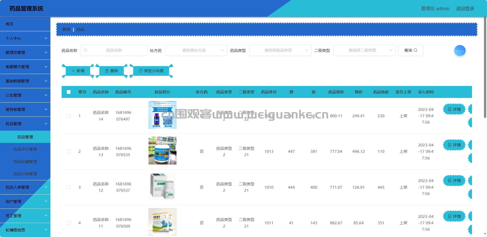The width and height of the screenshot is (487, 237).
Task: Open the 类型分布图 chart icon
Action: point(140,71)
